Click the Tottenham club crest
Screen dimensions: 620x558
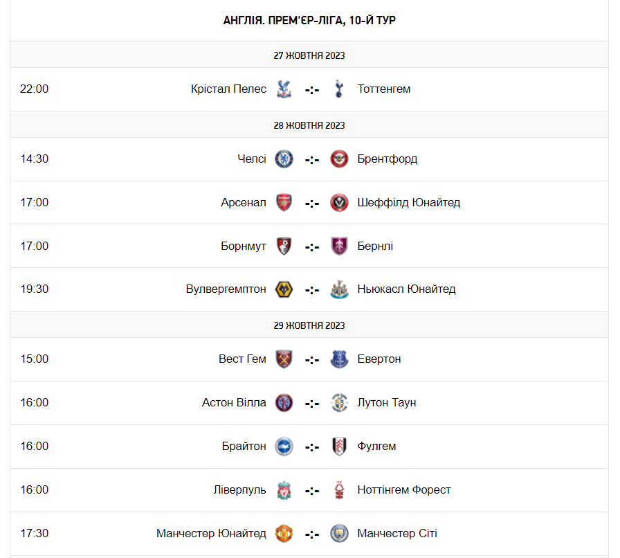[x=339, y=89]
